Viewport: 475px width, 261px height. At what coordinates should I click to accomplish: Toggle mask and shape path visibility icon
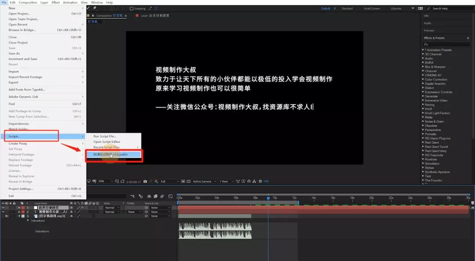(x=122, y=181)
